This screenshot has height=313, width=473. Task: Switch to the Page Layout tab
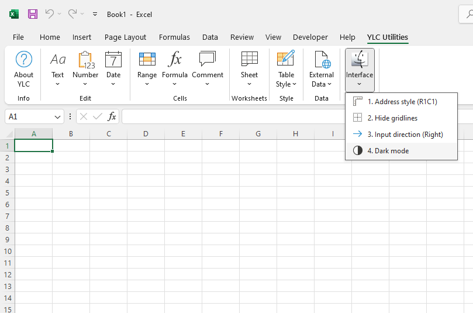pos(125,37)
